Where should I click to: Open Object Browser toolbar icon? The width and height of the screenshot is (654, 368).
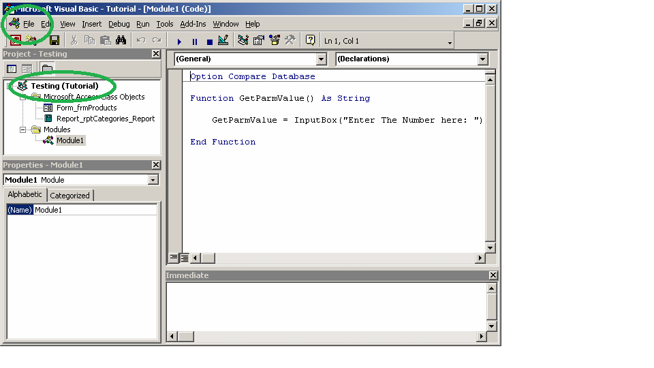coord(274,40)
